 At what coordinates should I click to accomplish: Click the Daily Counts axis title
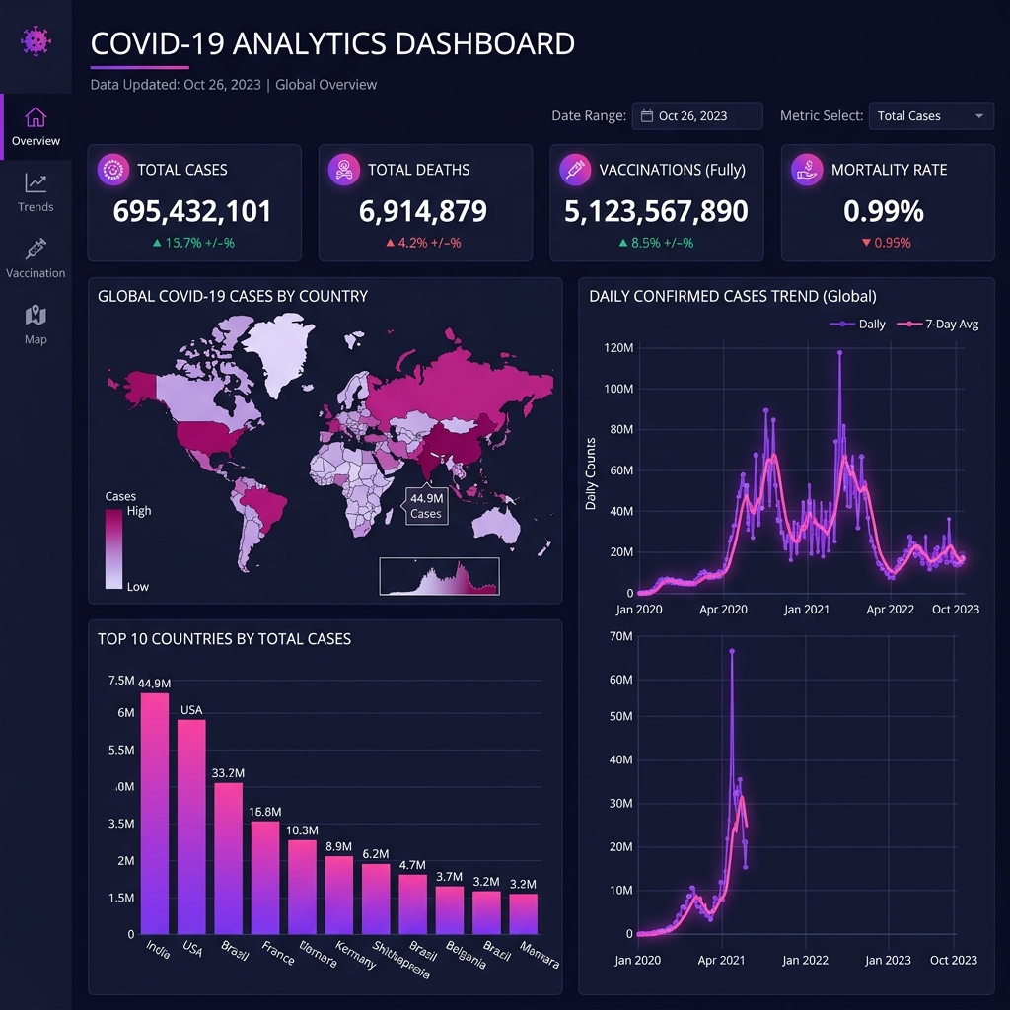[x=590, y=473]
